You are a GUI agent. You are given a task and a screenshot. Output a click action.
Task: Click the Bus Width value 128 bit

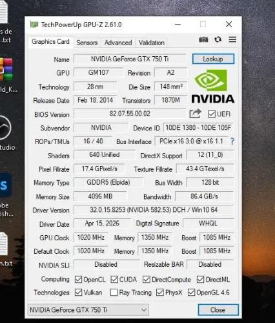click(x=210, y=182)
